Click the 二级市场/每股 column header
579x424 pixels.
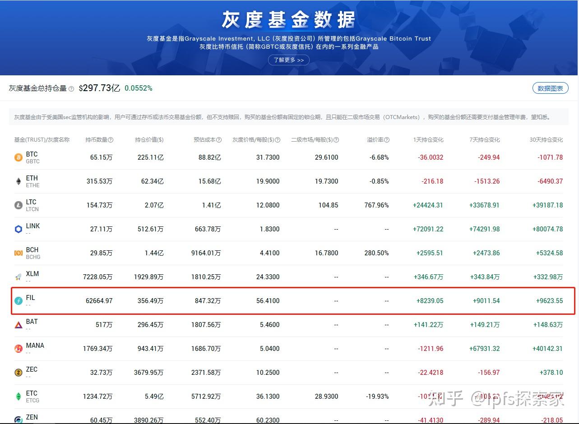point(315,140)
